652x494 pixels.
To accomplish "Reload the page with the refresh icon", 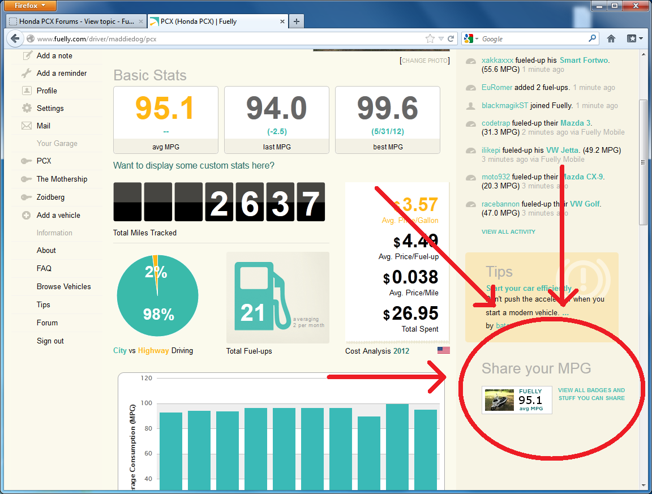I will point(451,39).
